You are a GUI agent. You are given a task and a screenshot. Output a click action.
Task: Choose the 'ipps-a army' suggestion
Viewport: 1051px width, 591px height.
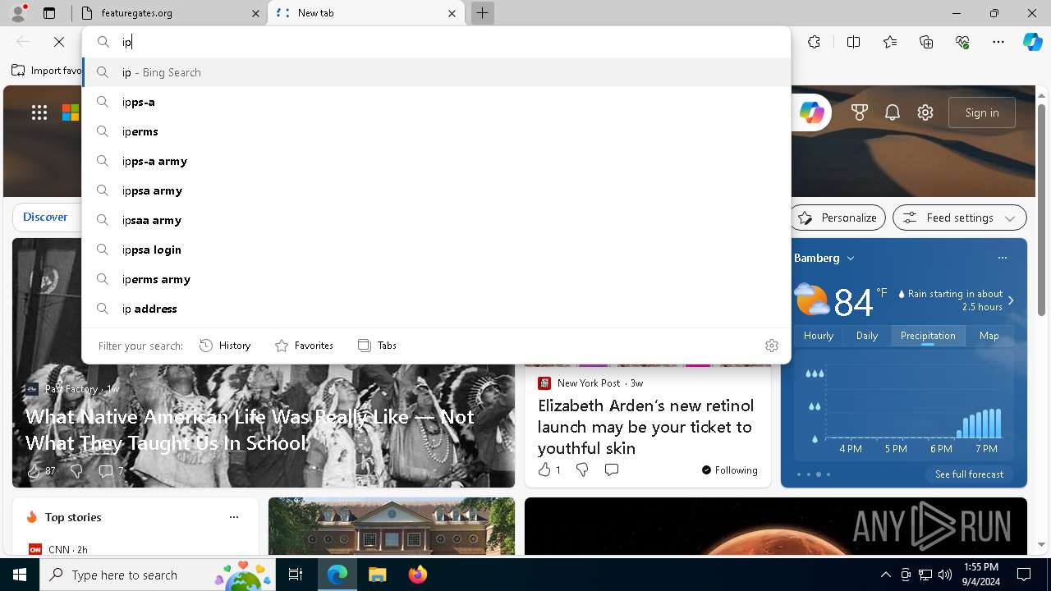click(436, 161)
